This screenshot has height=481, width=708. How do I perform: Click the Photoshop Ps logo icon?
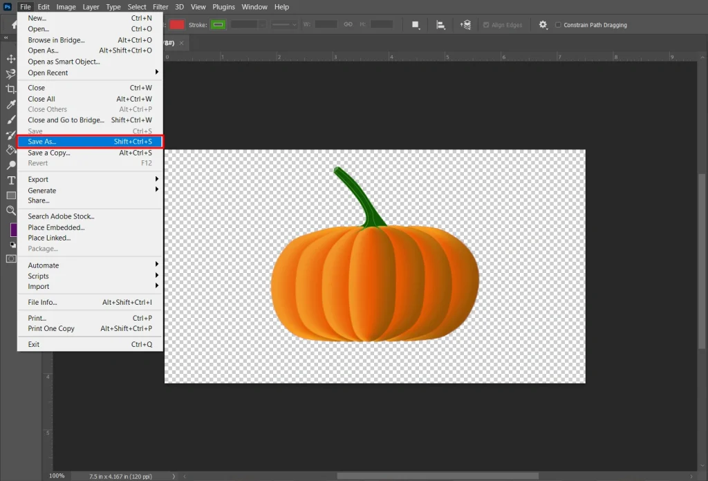point(7,7)
